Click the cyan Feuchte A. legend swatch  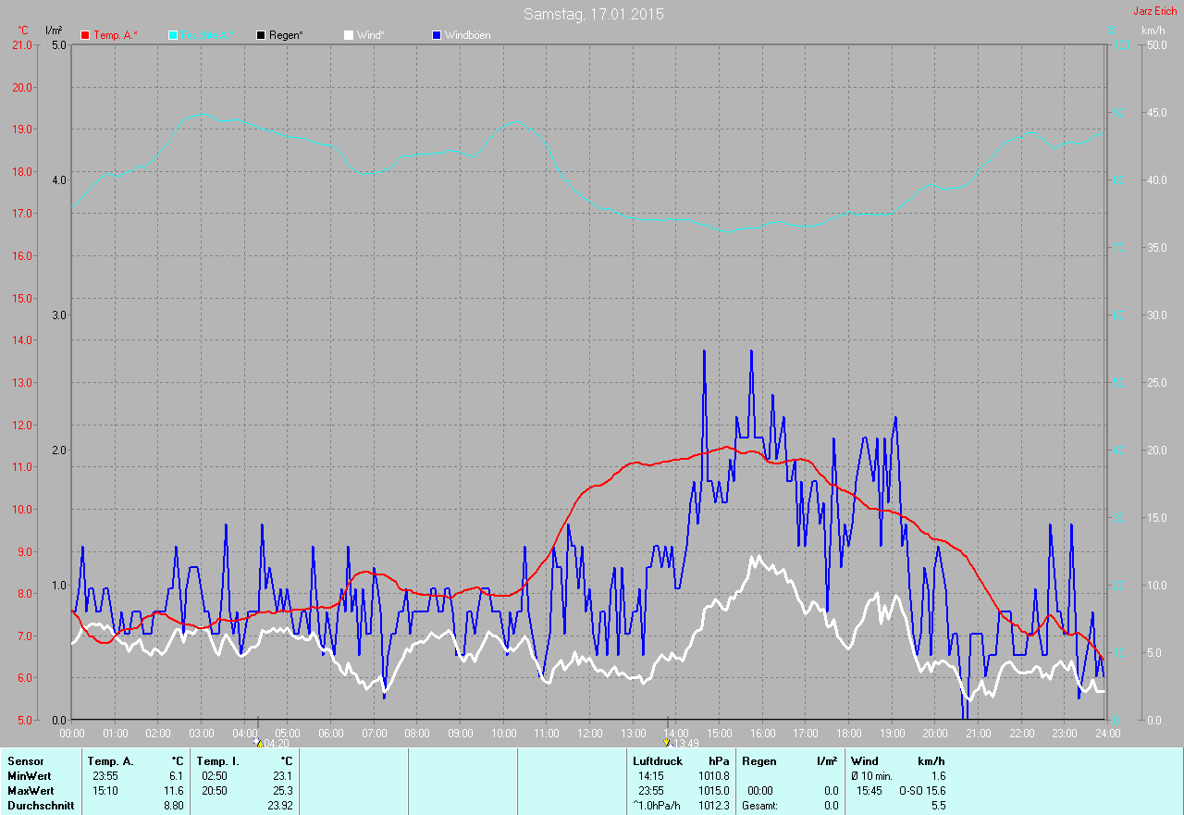point(173,35)
